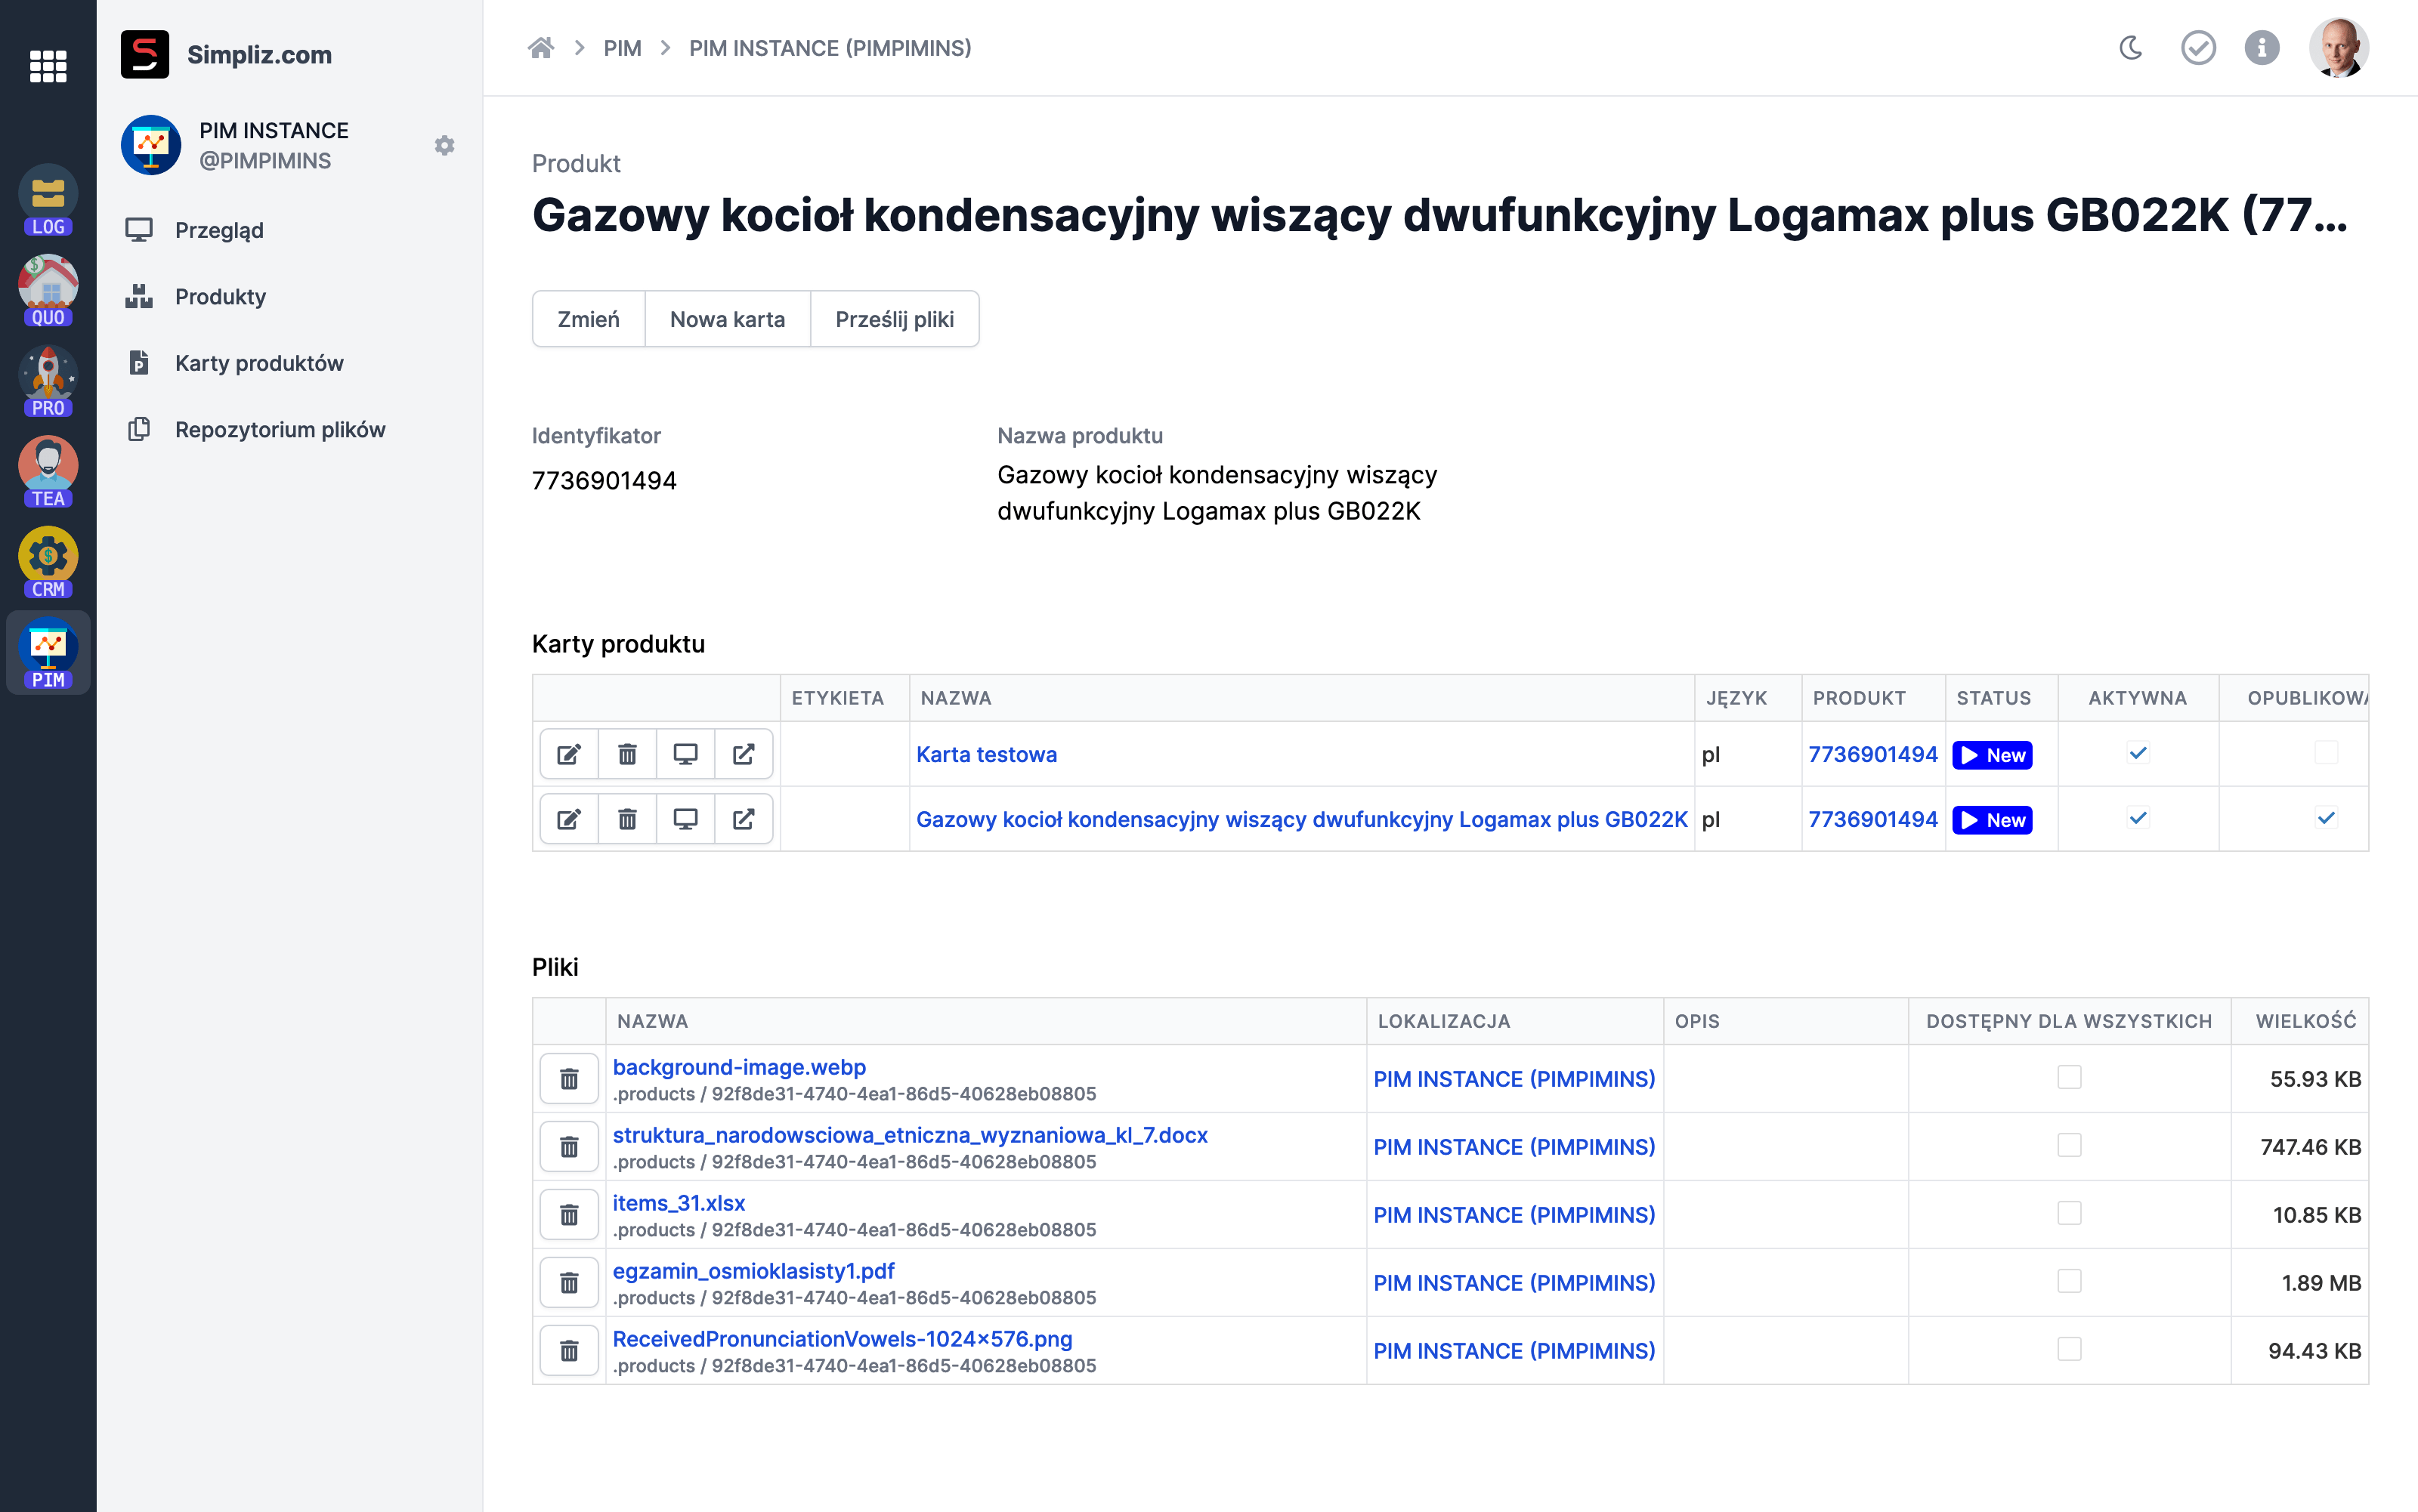Screen dimensions: 2418x1512
Task: Click the Prześlij pliki button
Action: (895, 319)
